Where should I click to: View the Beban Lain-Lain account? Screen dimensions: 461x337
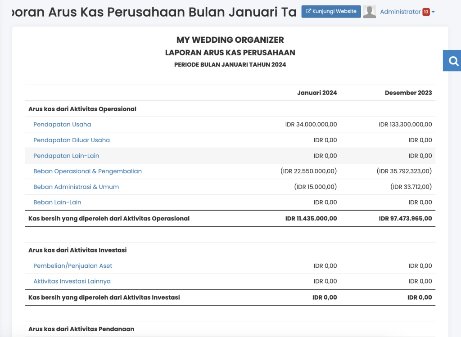coord(57,202)
